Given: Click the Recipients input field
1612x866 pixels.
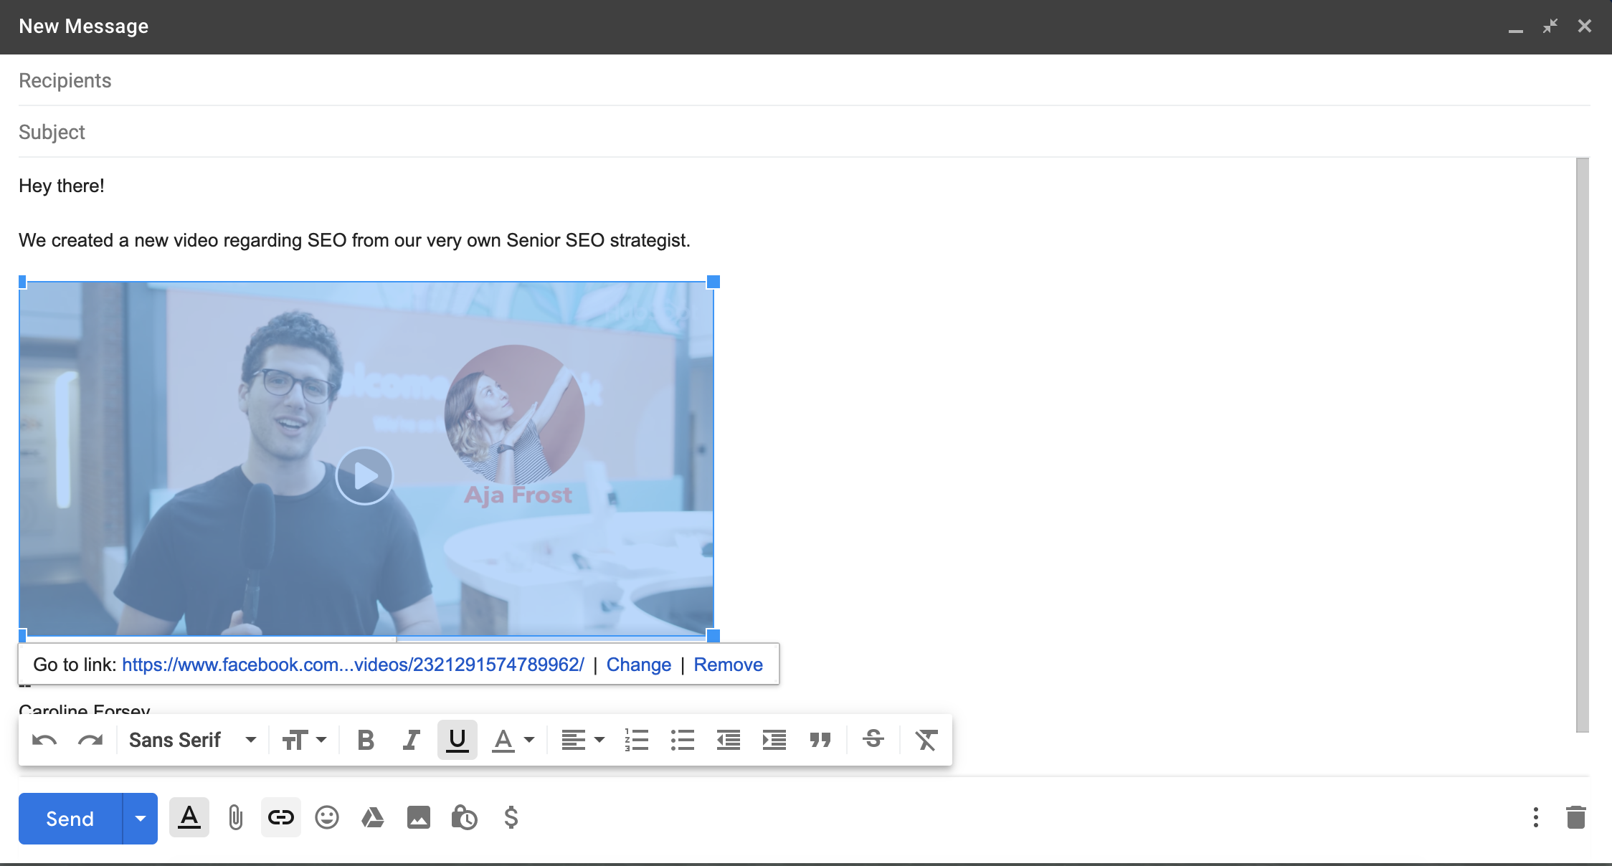Looking at the screenshot, I should point(806,80).
